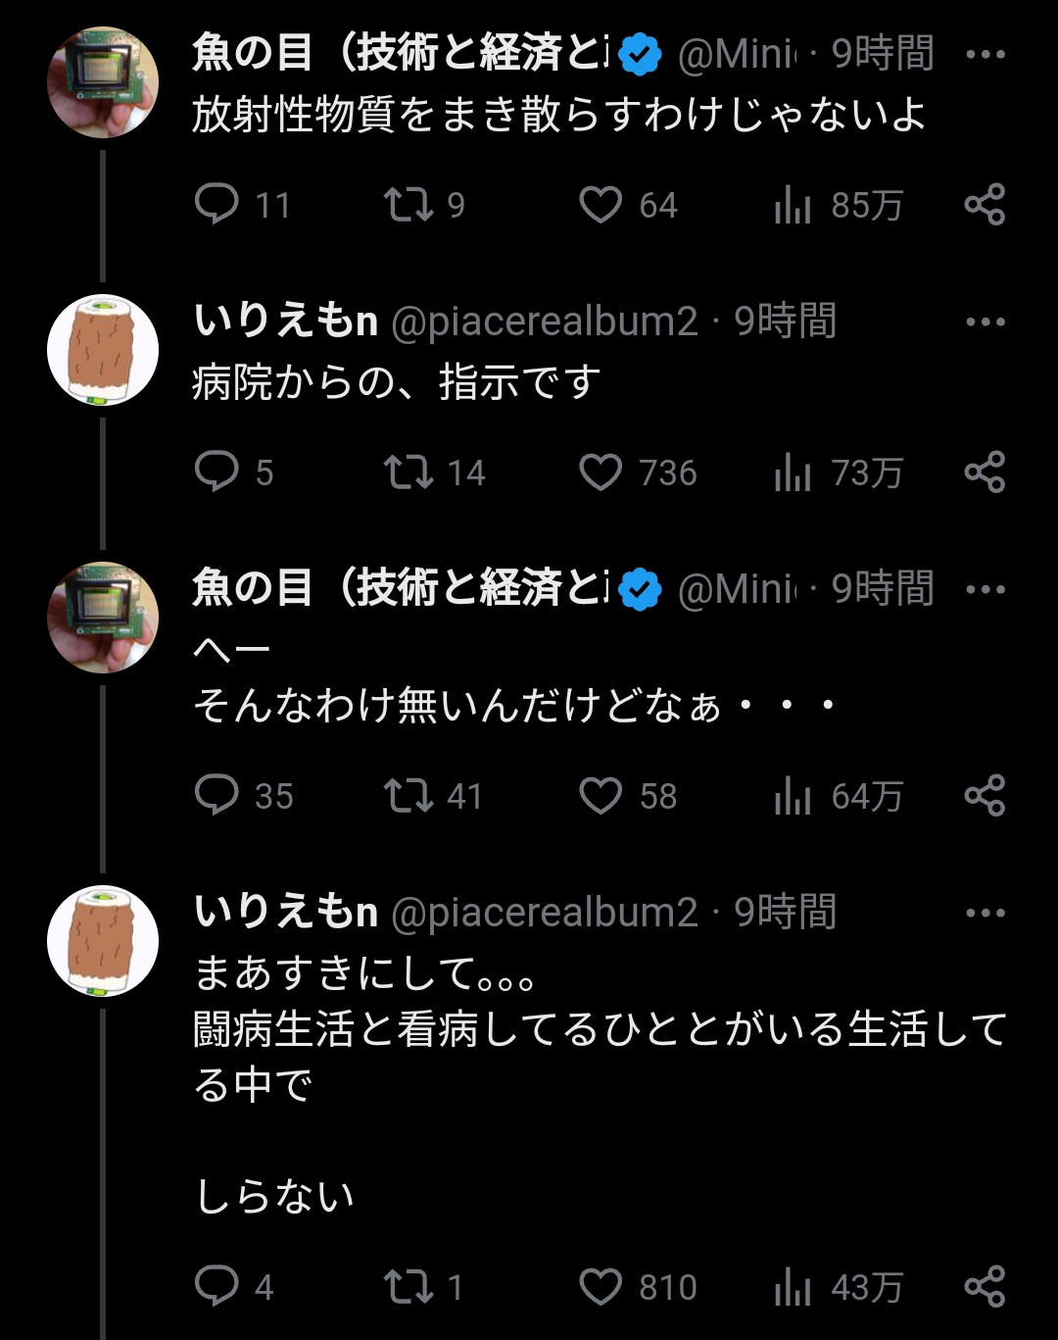
Task: Open the overflow menu on the へー tweet
Action: (985, 590)
